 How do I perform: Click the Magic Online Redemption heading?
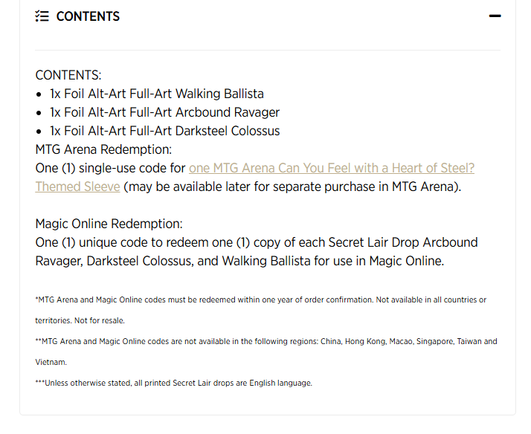coord(109,224)
